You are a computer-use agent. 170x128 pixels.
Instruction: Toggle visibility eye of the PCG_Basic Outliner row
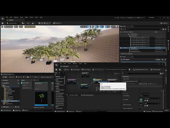pos(121,48)
